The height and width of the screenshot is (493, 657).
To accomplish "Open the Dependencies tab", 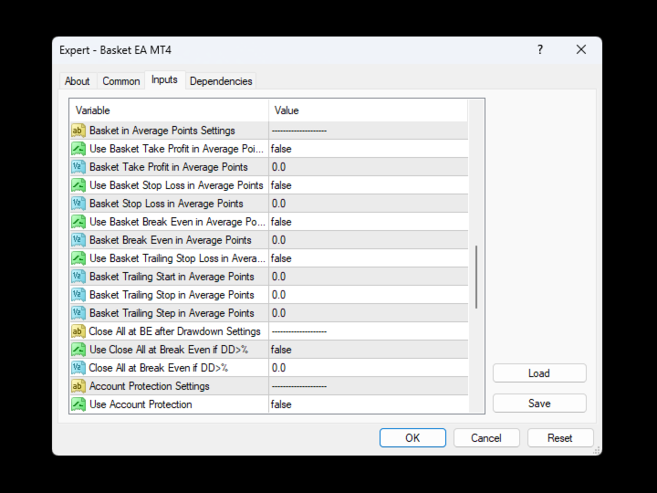I will [x=221, y=81].
